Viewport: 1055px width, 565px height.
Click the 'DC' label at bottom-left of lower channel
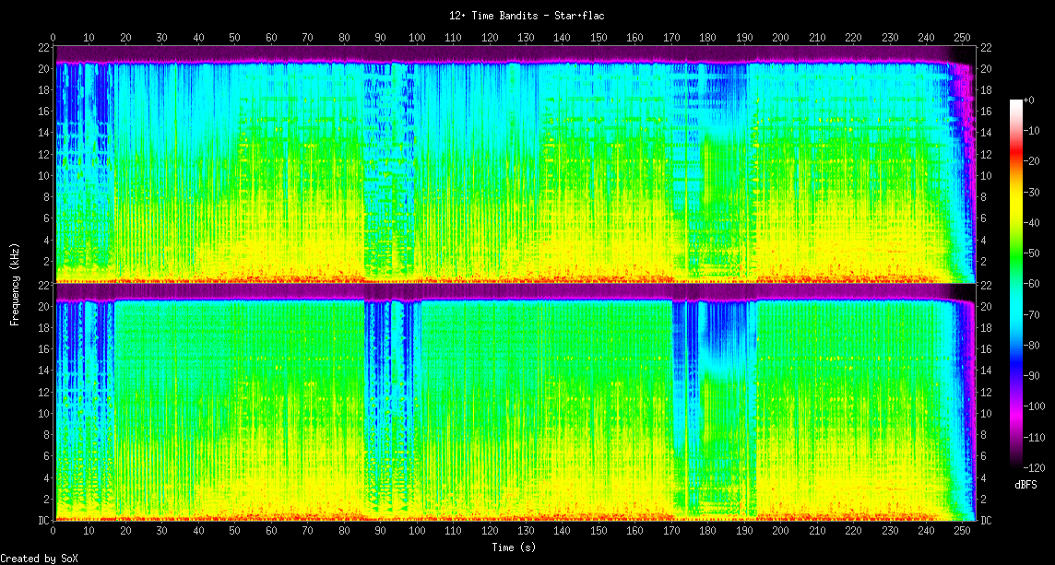(x=43, y=521)
